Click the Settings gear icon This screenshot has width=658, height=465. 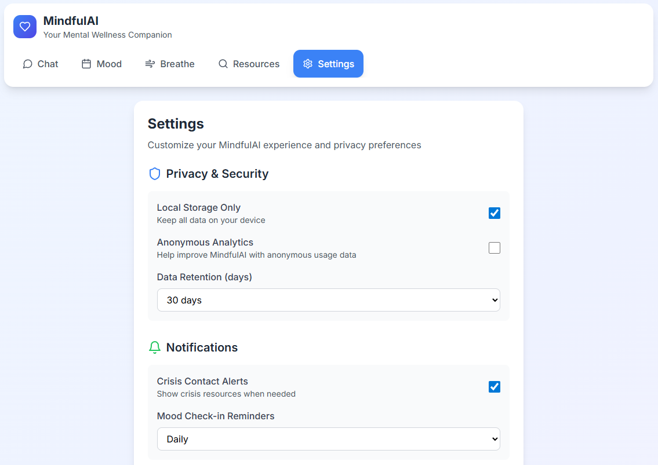tap(308, 64)
